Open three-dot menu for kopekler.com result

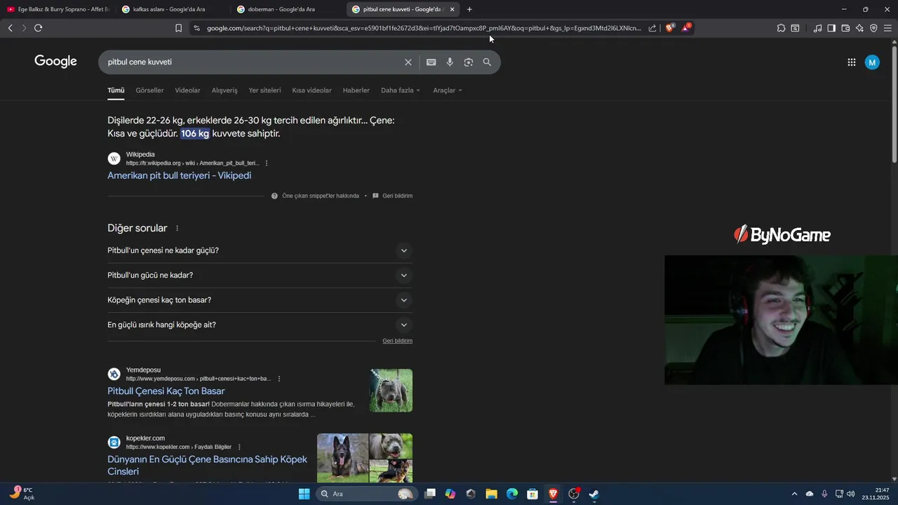pos(239,447)
